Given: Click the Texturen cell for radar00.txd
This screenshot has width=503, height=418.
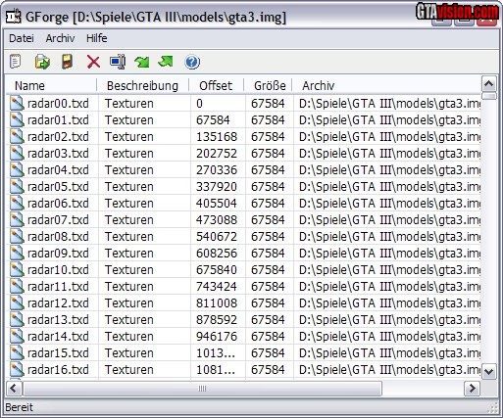Looking at the screenshot, I should coord(129,104).
